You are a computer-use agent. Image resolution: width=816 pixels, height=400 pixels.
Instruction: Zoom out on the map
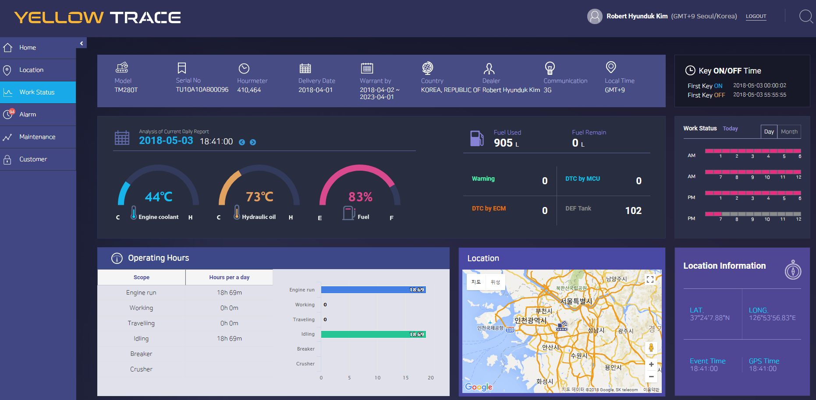pyautogui.click(x=651, y=376)
